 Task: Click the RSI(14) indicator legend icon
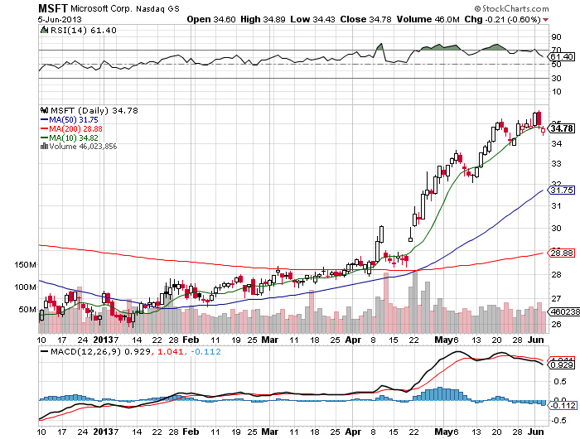[44, 30]
